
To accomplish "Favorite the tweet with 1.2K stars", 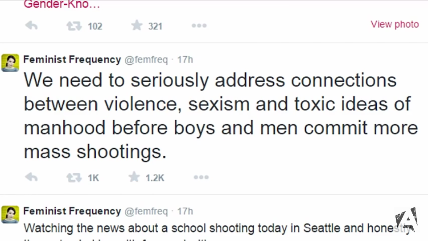I will pyautogui.click(x=134, y=177).
